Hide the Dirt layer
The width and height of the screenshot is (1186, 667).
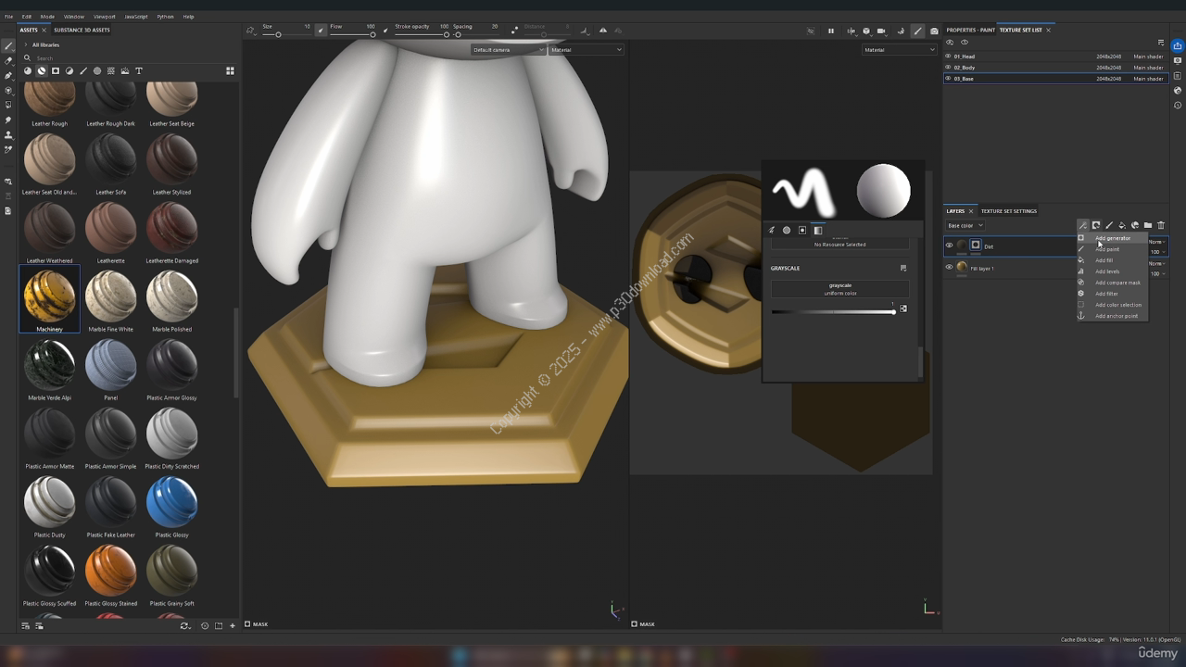[x=949, y=245]
